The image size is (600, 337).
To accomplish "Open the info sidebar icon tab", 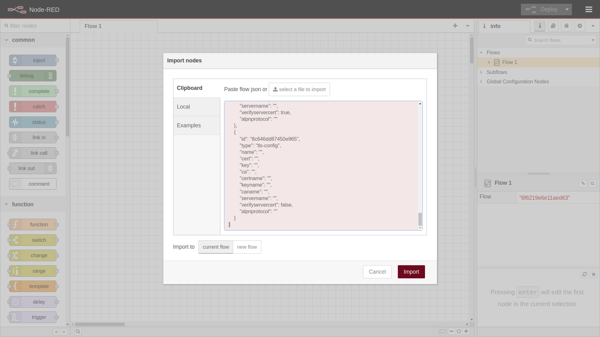I will tap(540, 26).
